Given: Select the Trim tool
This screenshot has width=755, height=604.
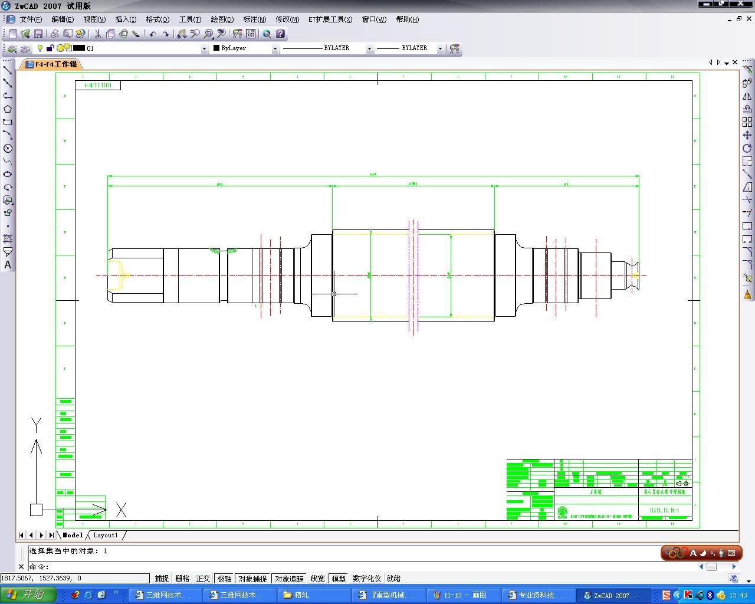Looking at the screenshot, I should click(x=747, y=200).
